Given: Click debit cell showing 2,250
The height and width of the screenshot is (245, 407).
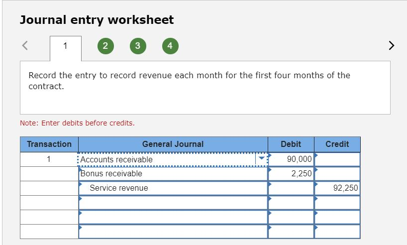Looking at the screenshot, I should tap(291, 174).
